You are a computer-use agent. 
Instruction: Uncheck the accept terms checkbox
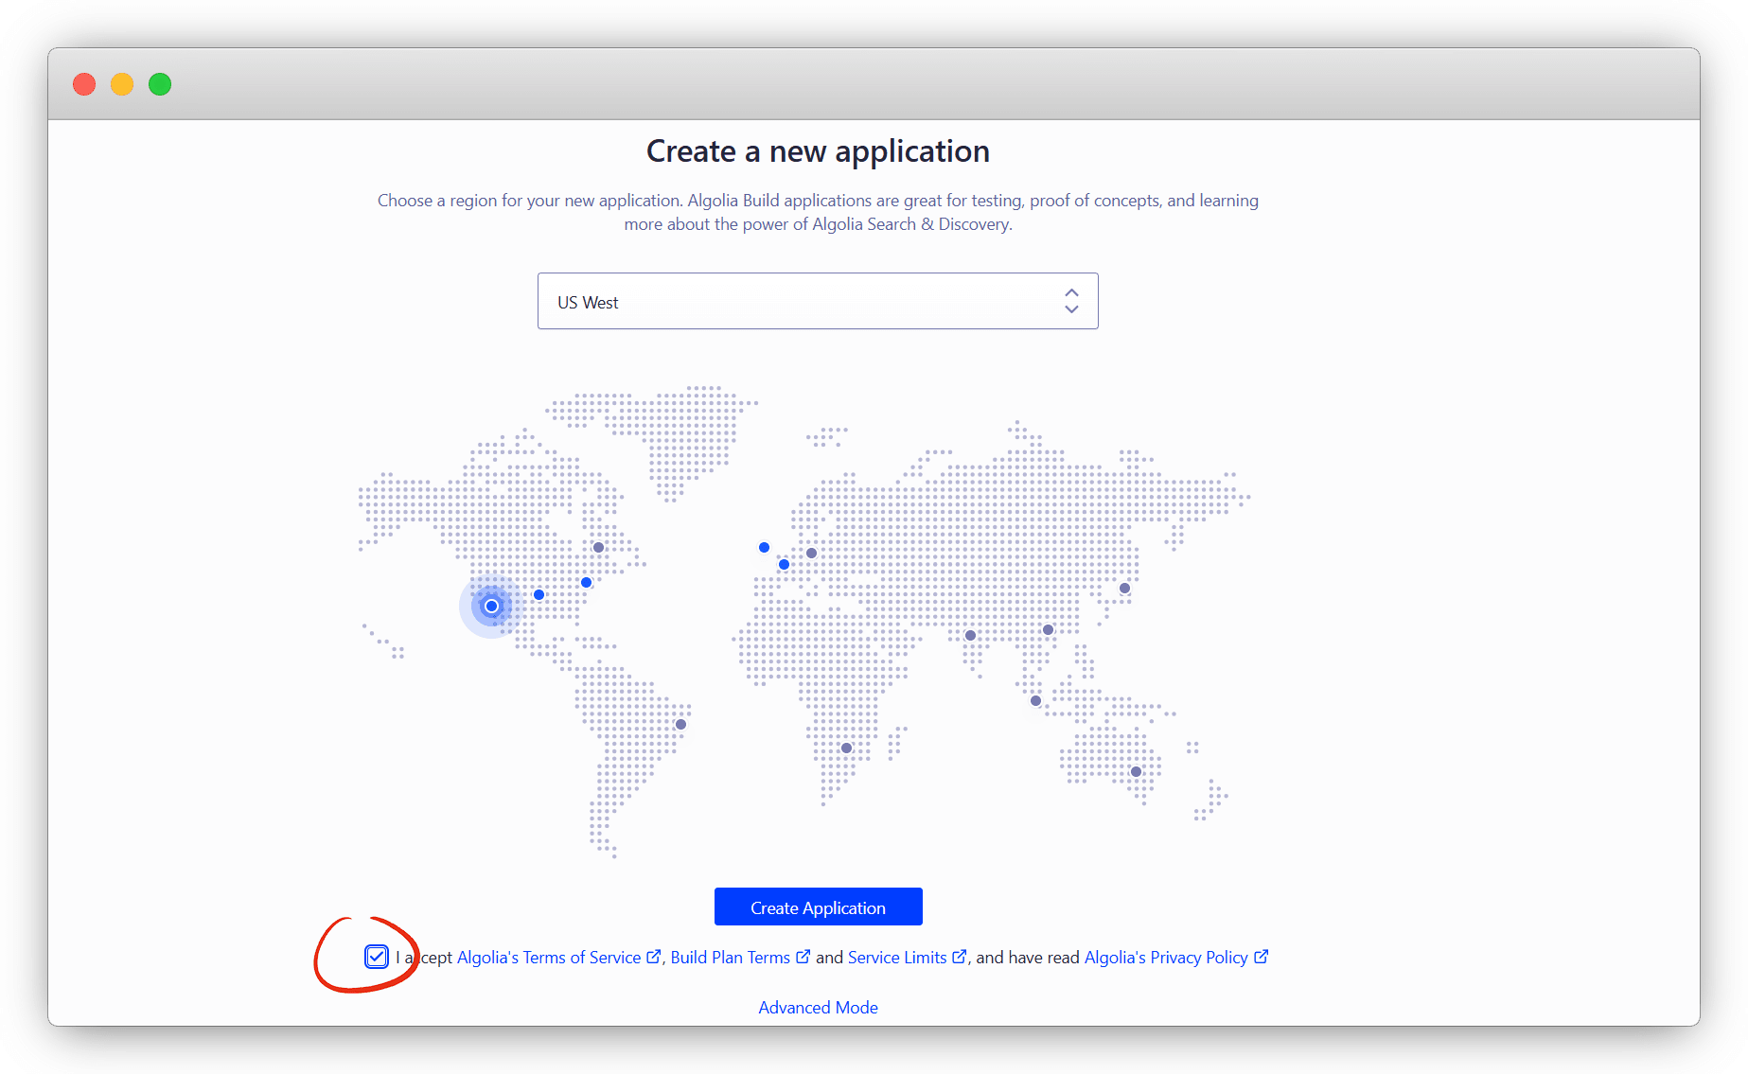(x=377, y=957)
